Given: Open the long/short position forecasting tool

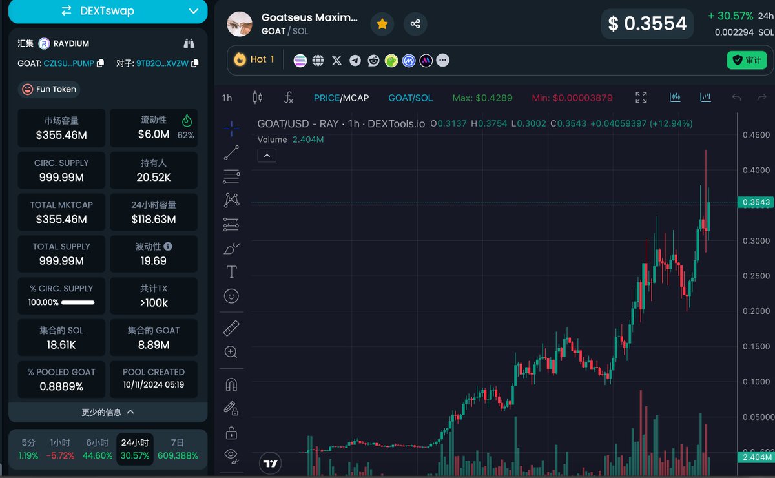Looking at the screenshot, I should [x=231, y=224].
